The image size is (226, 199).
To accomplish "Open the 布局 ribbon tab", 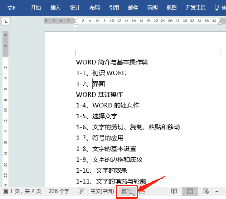I will tap(95, 8).
